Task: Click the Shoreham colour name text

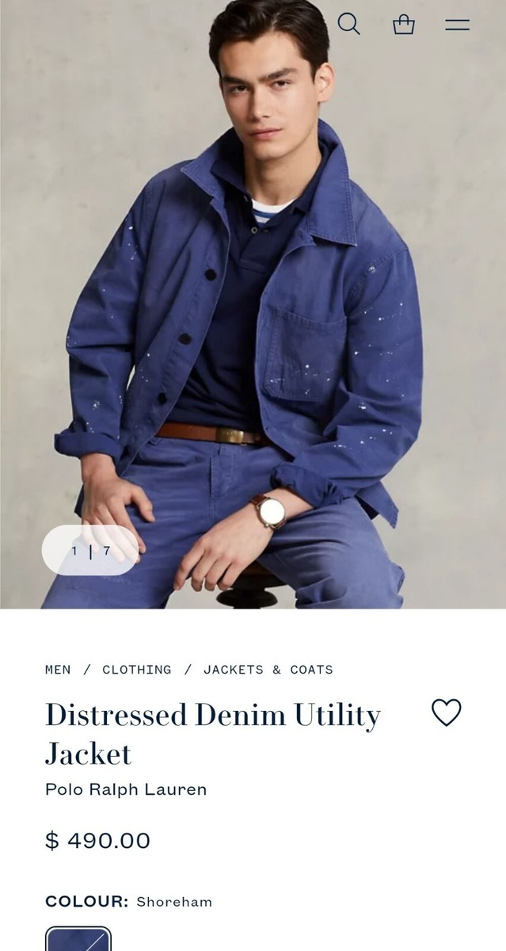Action: pyautogui.click(x=174, y=902)
